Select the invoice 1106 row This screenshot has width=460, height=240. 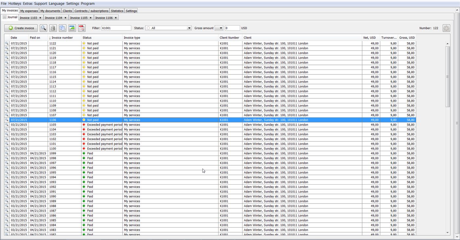210,120
